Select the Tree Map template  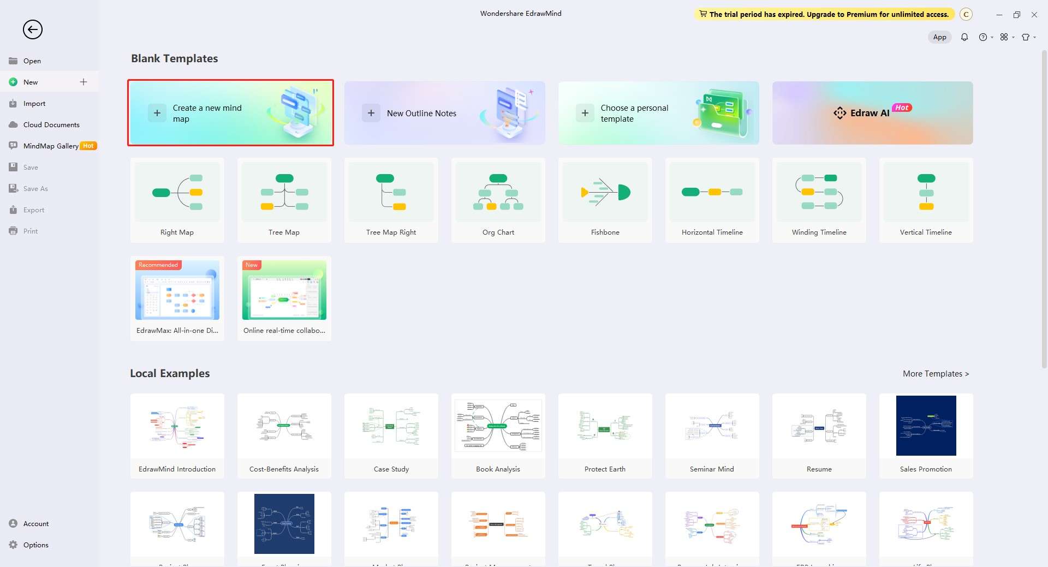pyautogui.click(x=284, y=200)
